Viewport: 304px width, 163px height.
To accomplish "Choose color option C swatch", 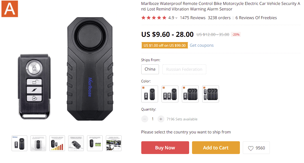I will [190, 94].
